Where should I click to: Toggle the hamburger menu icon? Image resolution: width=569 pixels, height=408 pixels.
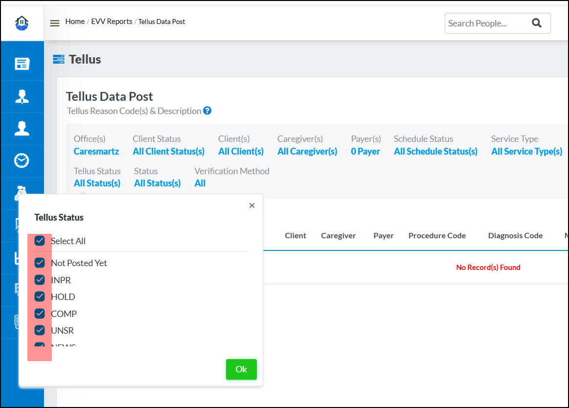click(x=55, y=23)
